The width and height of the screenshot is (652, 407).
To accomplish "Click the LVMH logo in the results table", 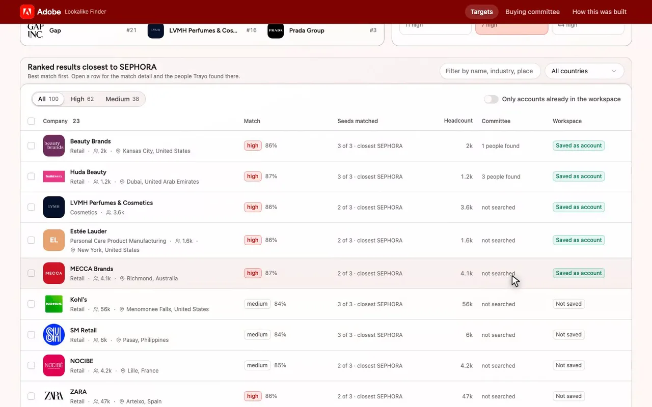I will click(54, 207).
